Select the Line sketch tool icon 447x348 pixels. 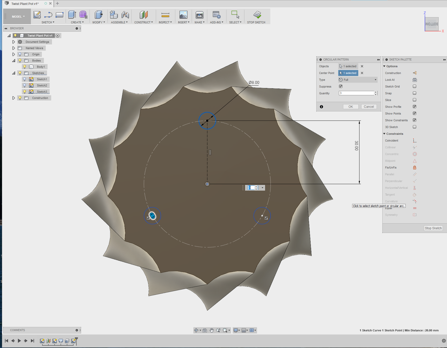pyautogui.click(x=48, y=15)
